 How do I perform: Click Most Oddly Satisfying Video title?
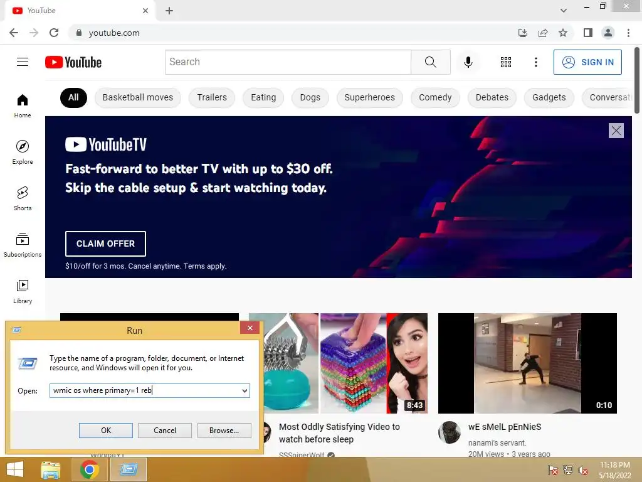point(339,433)
